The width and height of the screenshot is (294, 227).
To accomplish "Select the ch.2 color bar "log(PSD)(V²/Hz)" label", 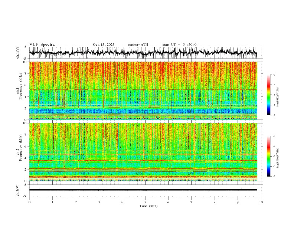I will coord(278,158).
